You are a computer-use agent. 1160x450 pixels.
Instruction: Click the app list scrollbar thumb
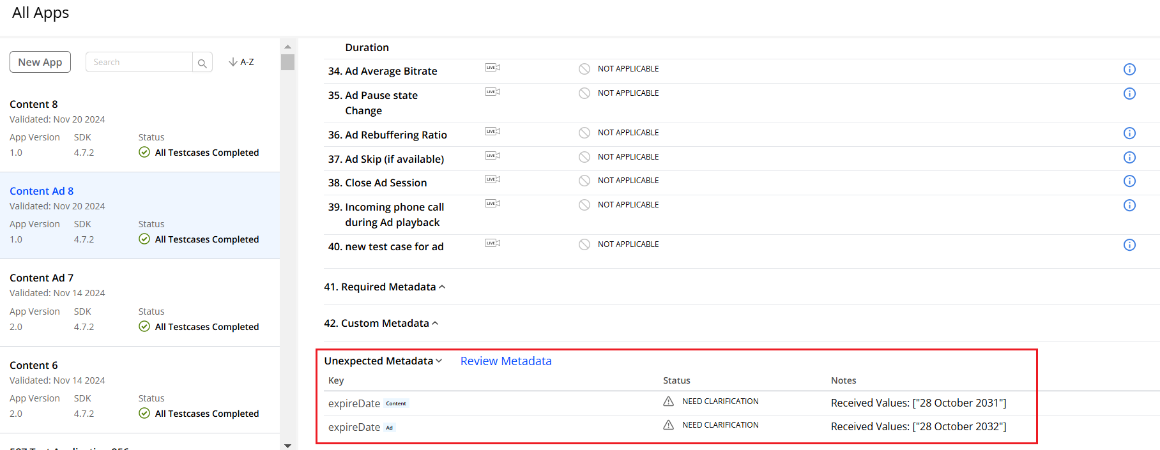coord(287,62)
